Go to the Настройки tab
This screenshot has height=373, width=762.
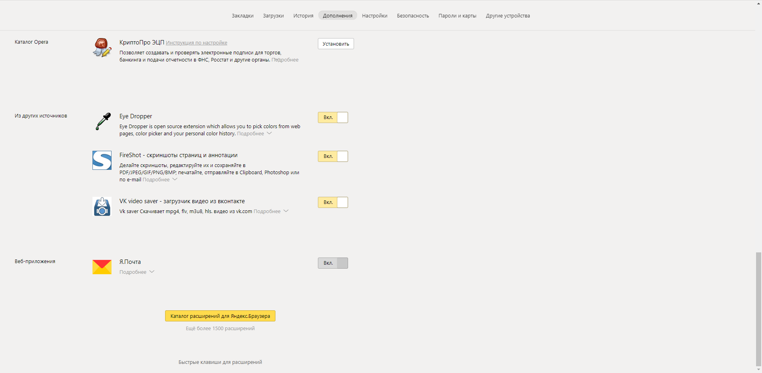[x=375, y=16]
